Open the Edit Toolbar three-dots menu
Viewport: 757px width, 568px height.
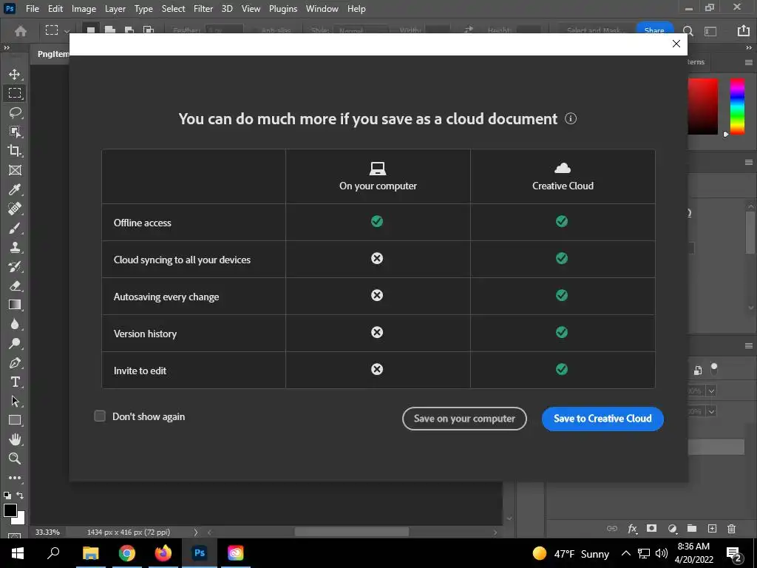(15, 478)
